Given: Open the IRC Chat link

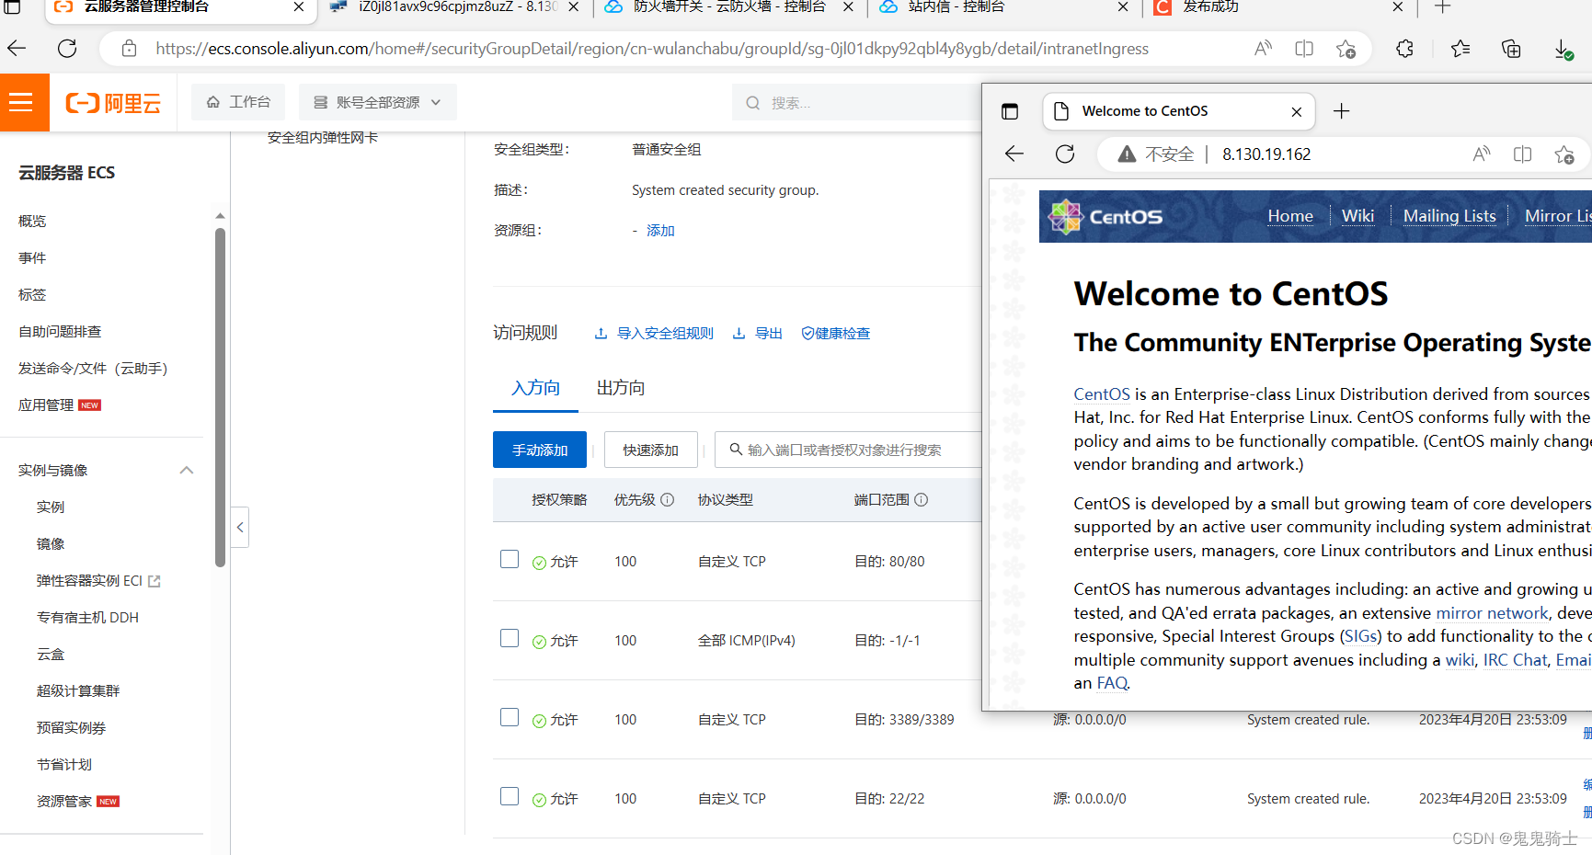Looking at the screenshot, I should [1515, 660].
